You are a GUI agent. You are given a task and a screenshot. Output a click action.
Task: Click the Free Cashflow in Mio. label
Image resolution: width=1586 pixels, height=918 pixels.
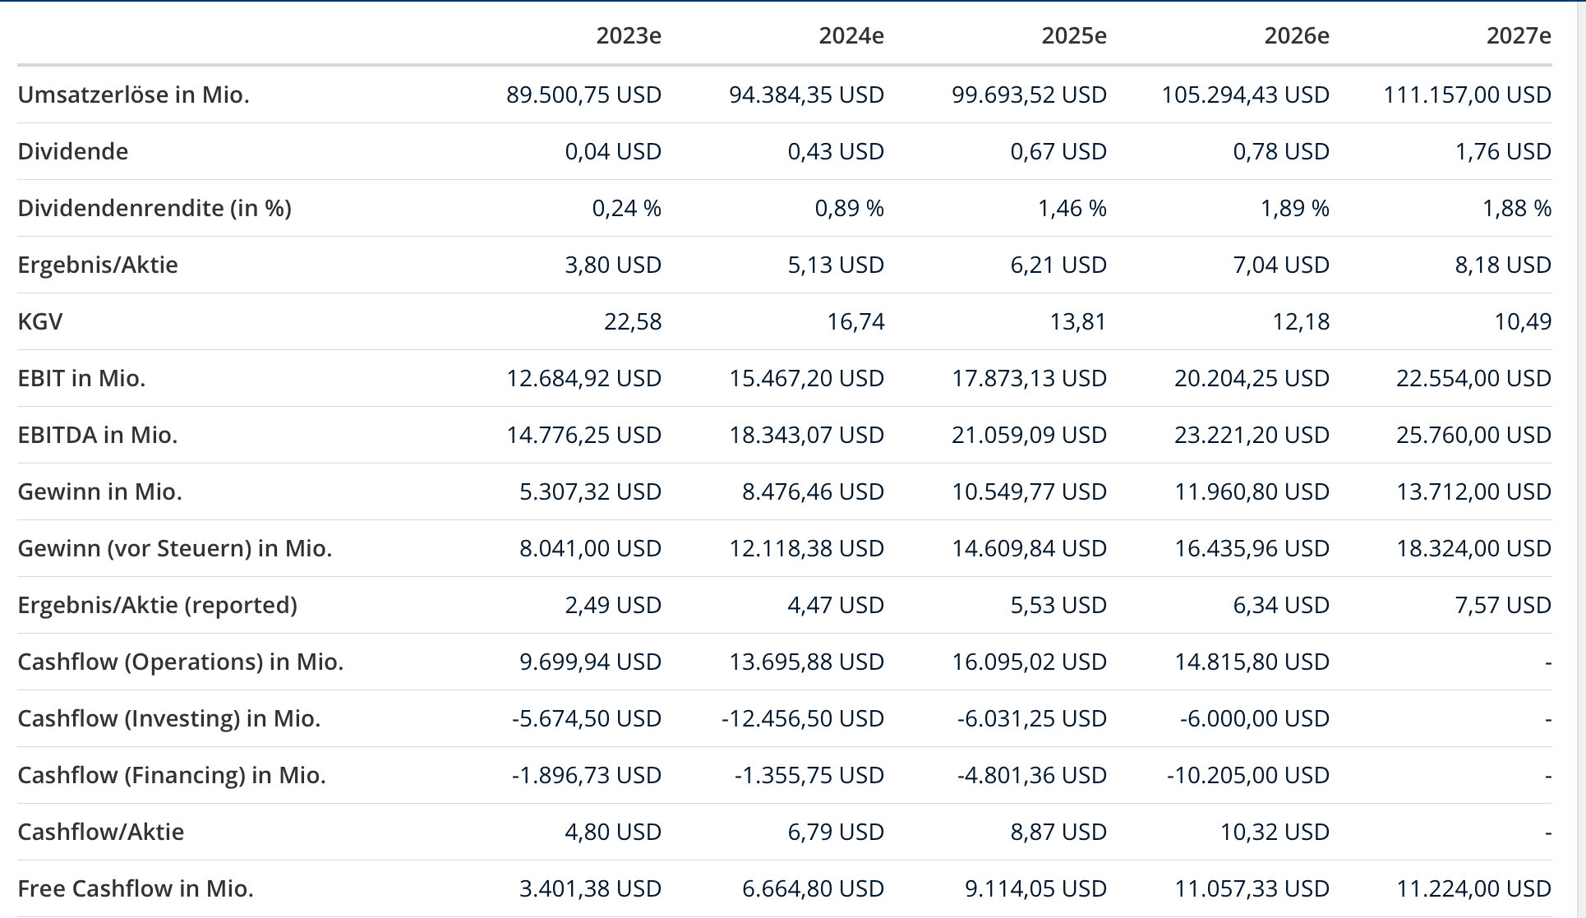tap(136, 888)
